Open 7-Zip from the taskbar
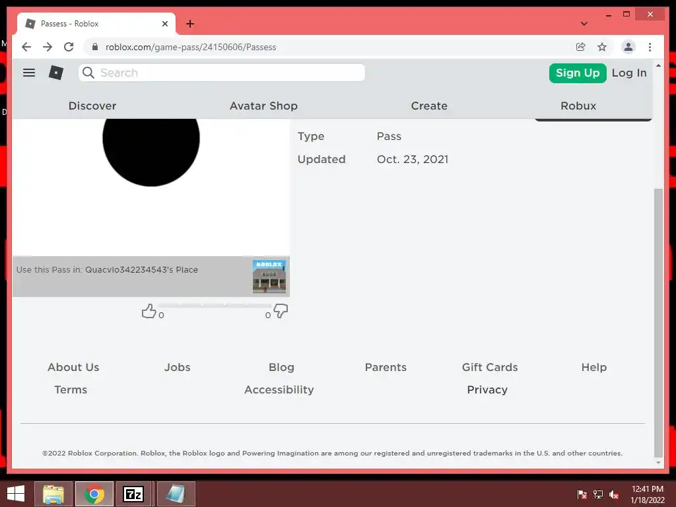 (x=133, y=494)
